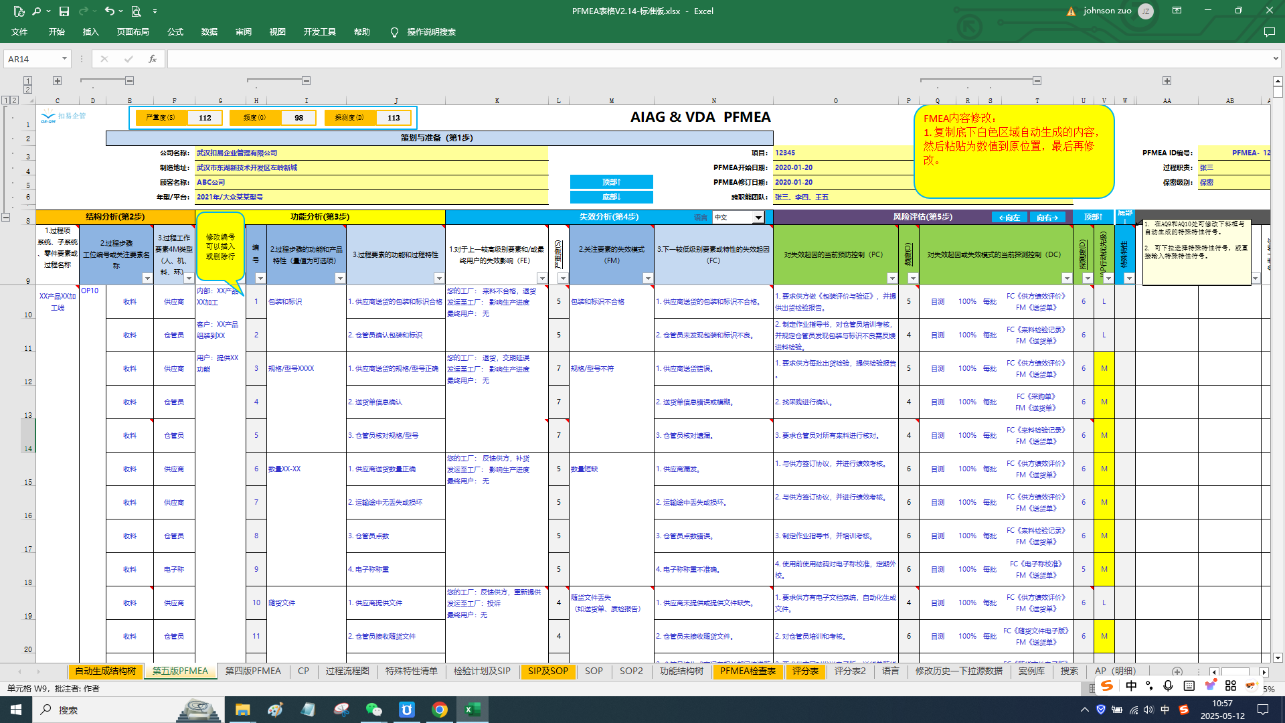Collapse column group with minus above column T

click(x=1037, y=81)
